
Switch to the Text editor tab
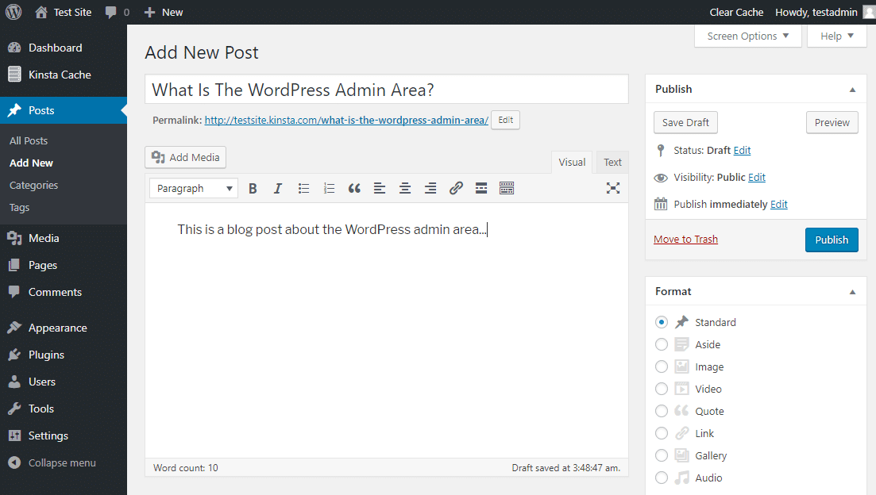click(x=612, y=162)
